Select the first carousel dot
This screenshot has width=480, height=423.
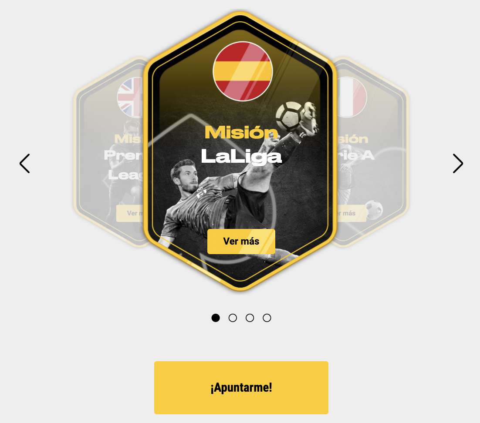216,318
